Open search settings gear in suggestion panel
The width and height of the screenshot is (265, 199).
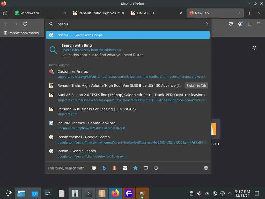coord(206,168)
